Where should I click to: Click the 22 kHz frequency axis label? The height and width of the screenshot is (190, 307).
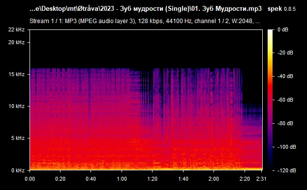coord(16,29)
